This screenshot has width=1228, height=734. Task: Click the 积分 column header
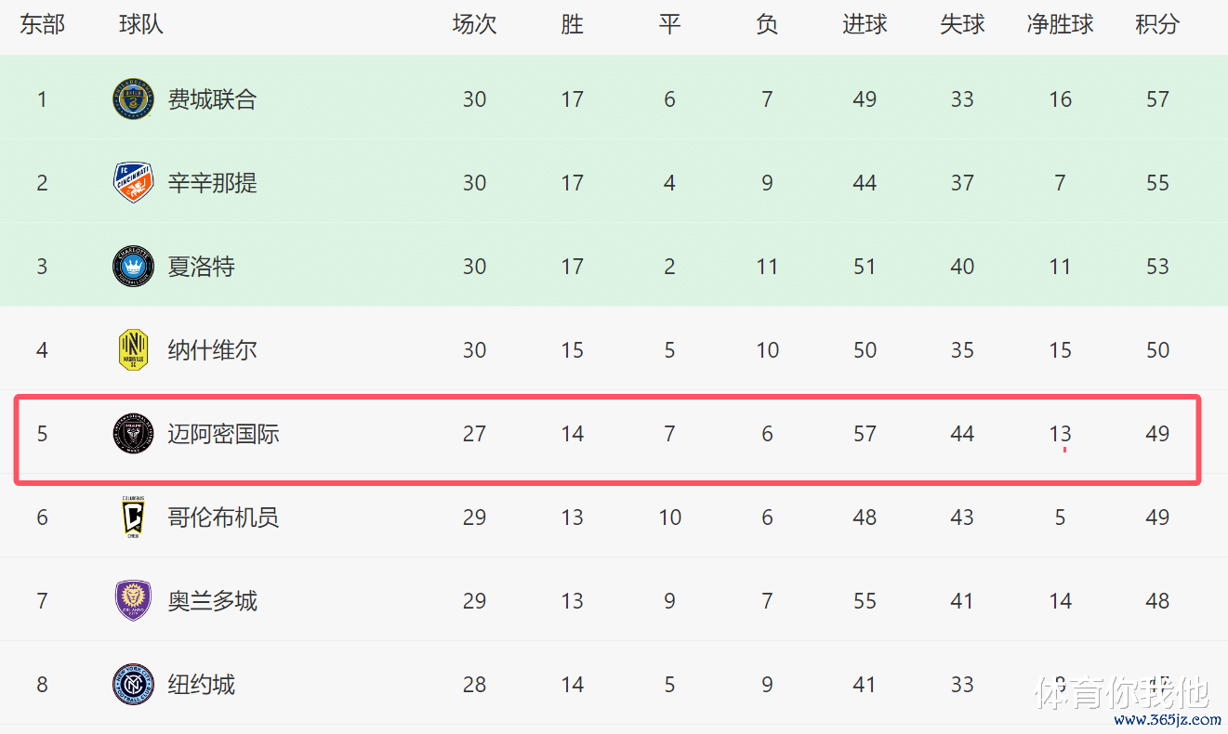tap(1157, 25)
